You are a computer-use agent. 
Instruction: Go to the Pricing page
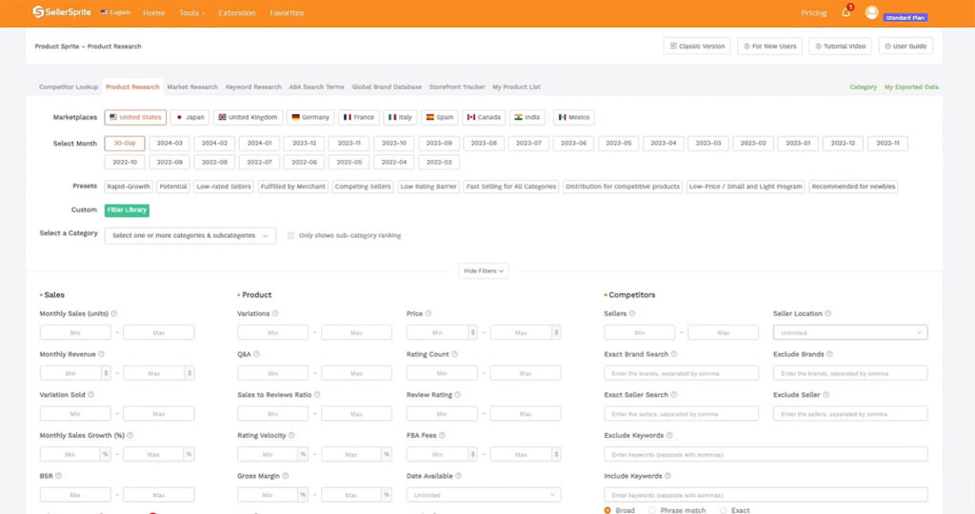tap(814, 13)
